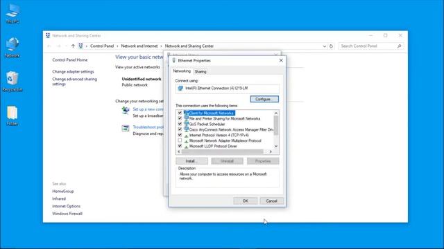
Task: Click the items list scroll down arrow
Action: (x=276, y=146)
